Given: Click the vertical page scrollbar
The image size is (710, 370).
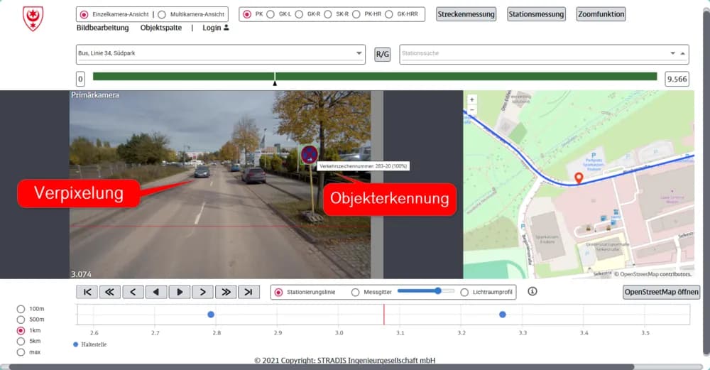Looking at the screenshot, I should 706,181.
